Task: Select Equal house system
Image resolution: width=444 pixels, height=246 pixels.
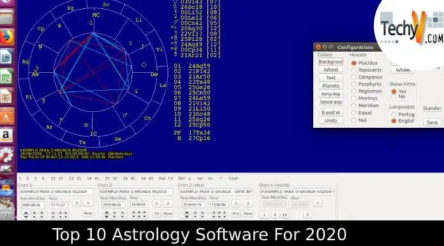Action: 353,112
